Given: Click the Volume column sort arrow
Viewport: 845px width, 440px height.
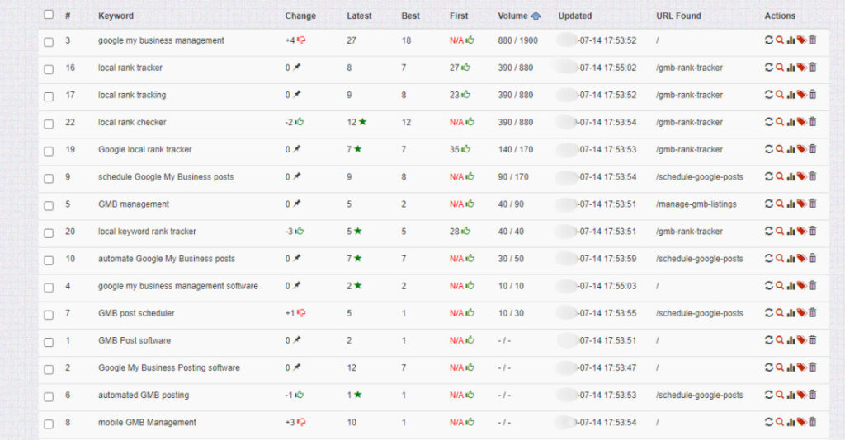Looking at the screenshot, I should [536, 16].
